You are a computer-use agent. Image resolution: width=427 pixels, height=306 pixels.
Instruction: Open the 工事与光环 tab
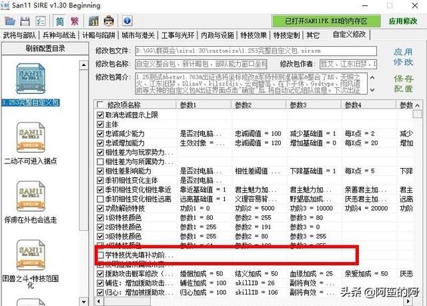point(178,35)
